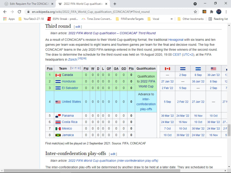
Task: Open the Extensions puzzle-piece menu
Action: click(x=211, y=12)
